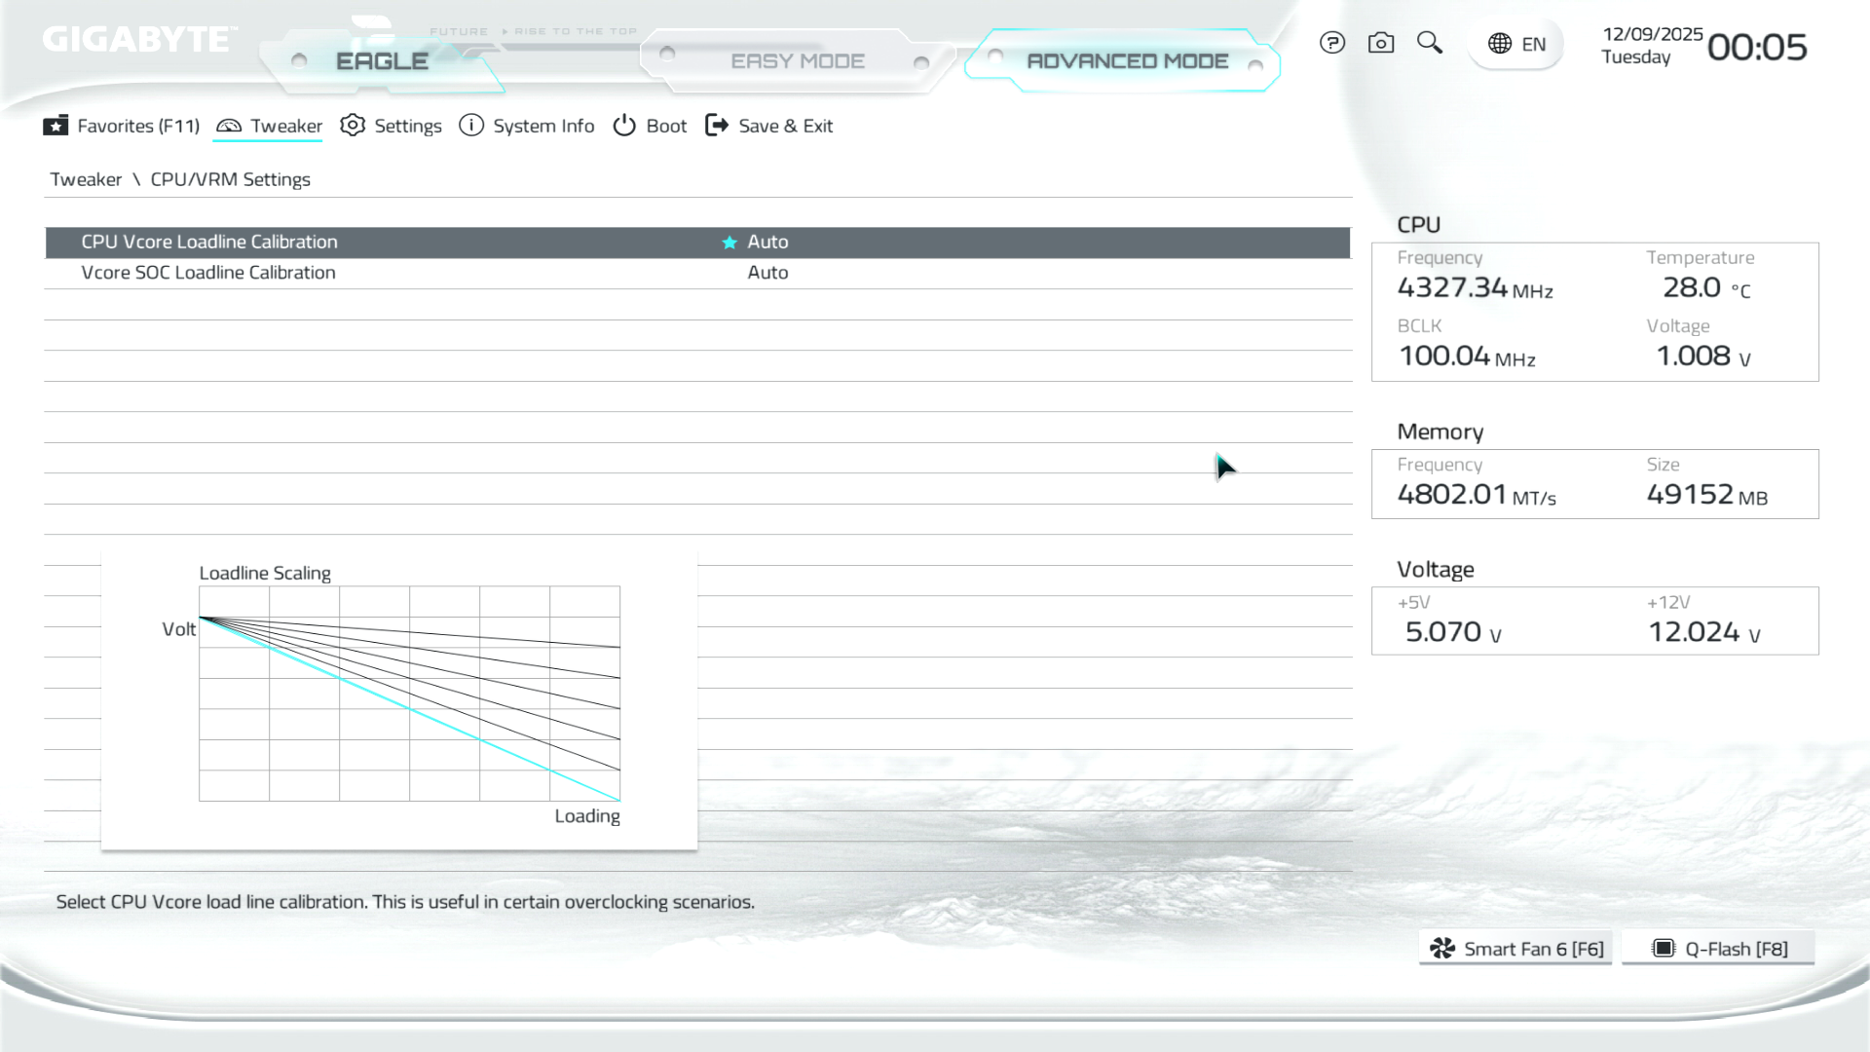Click the help question mark icon
Image resolution: width=1870 pixels, height=1052 pixels.
click(x=1331, y=43)
